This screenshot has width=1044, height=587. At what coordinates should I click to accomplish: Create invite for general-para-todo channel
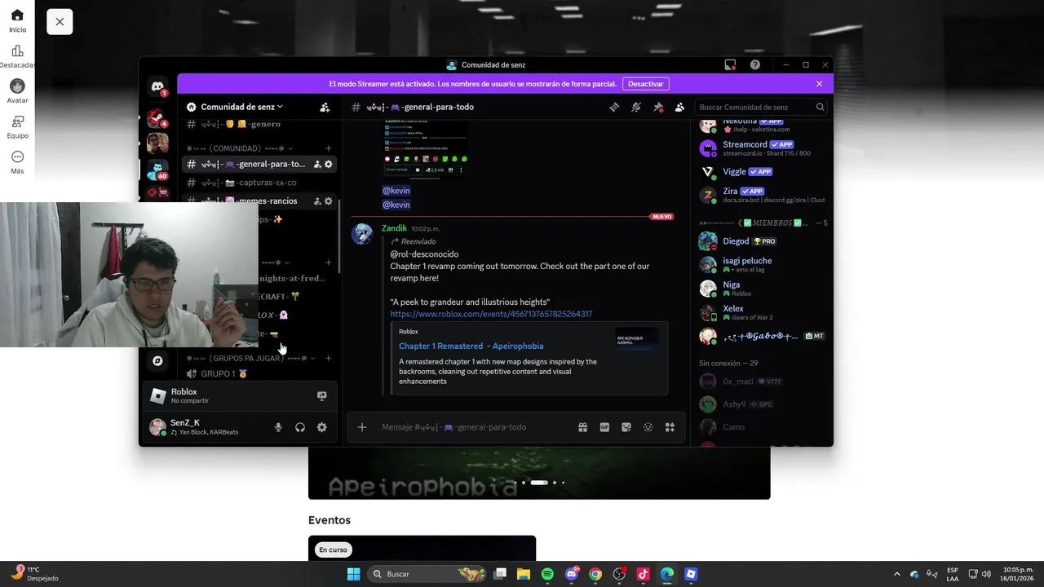pyautogui.click(x=317, y=164)
